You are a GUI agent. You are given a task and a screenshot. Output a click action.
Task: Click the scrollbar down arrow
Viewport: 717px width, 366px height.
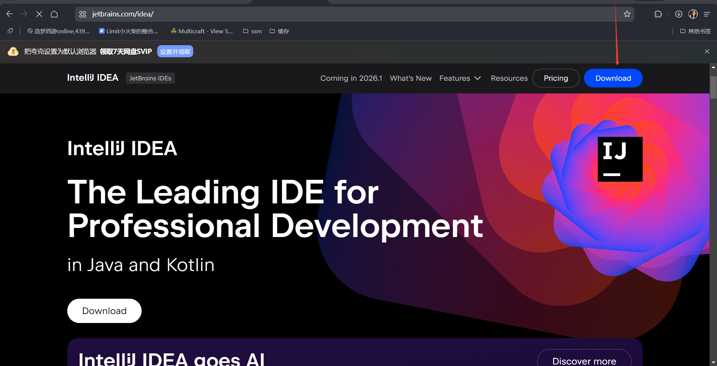tap(713, 363)
